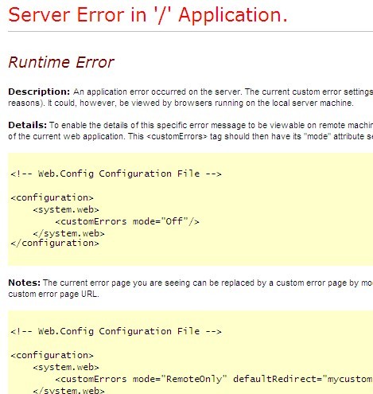Click the text 'custom error page URL.'
This screenshot has height=394, width=373.
coord(53,294)
